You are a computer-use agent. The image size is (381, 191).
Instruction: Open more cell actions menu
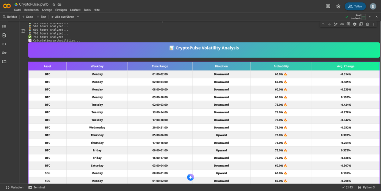[374, 24]
